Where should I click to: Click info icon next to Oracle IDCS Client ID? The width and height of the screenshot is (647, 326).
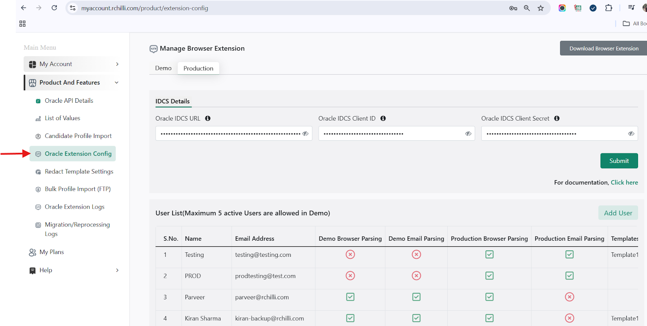tap(383, 119)
